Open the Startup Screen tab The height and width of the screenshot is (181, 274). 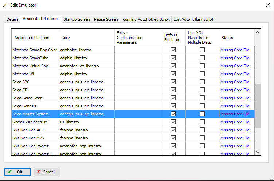tap(77, 19)
